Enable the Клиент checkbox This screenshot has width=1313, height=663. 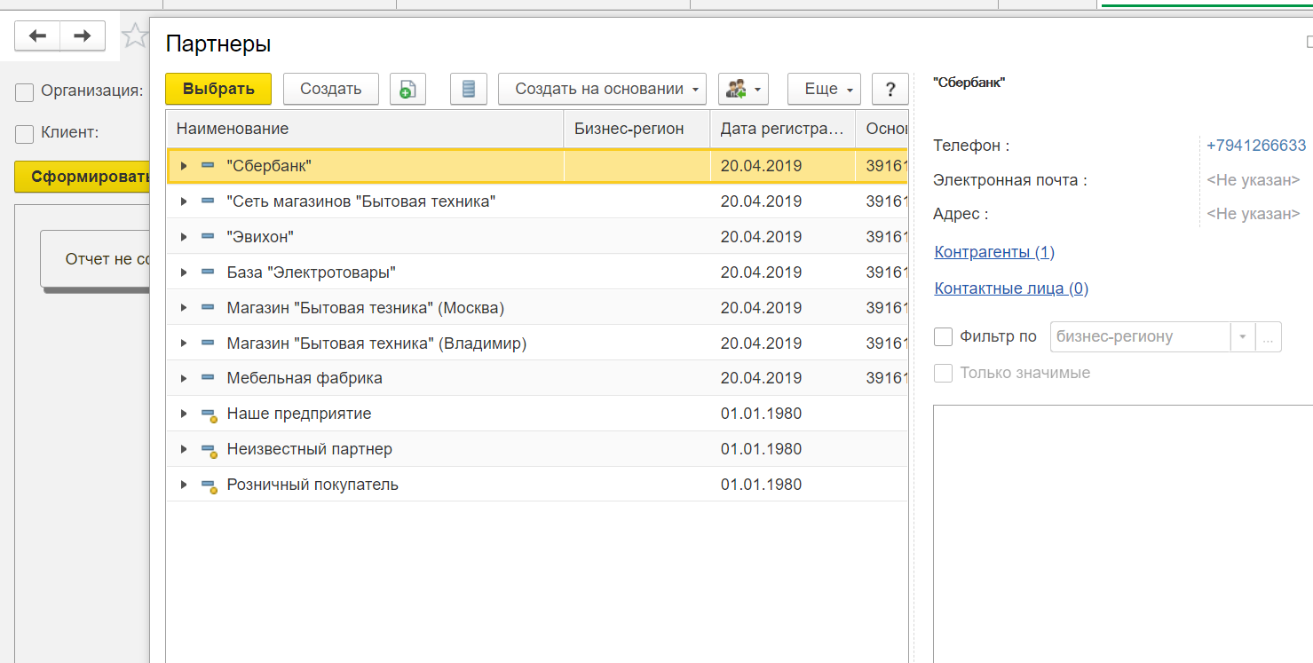tap(25, 134)
